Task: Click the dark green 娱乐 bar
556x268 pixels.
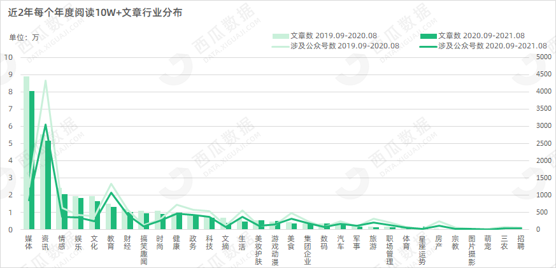Action: (x=81, y=213)
